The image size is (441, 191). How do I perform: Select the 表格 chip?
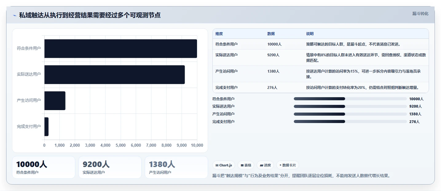click(x=246, y=165)
